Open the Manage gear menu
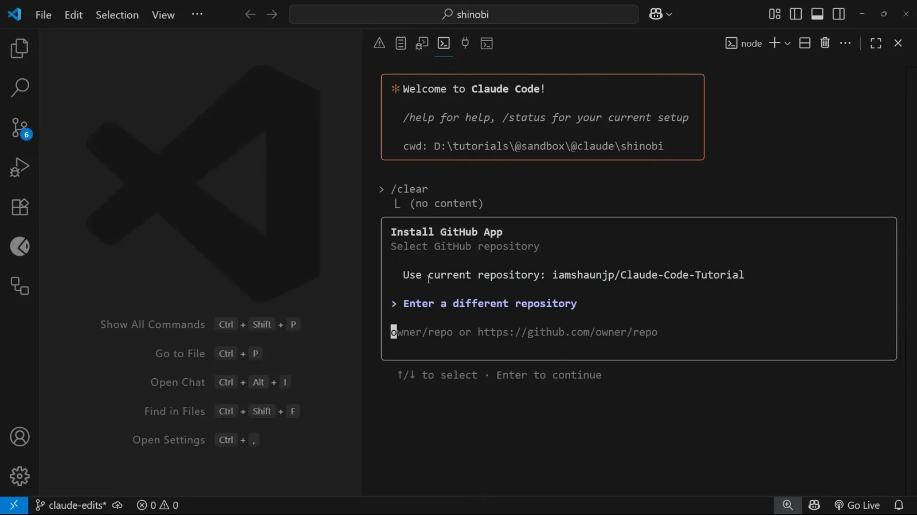The width and height of the screenshot is (917, 515). [x=19, y=476]
